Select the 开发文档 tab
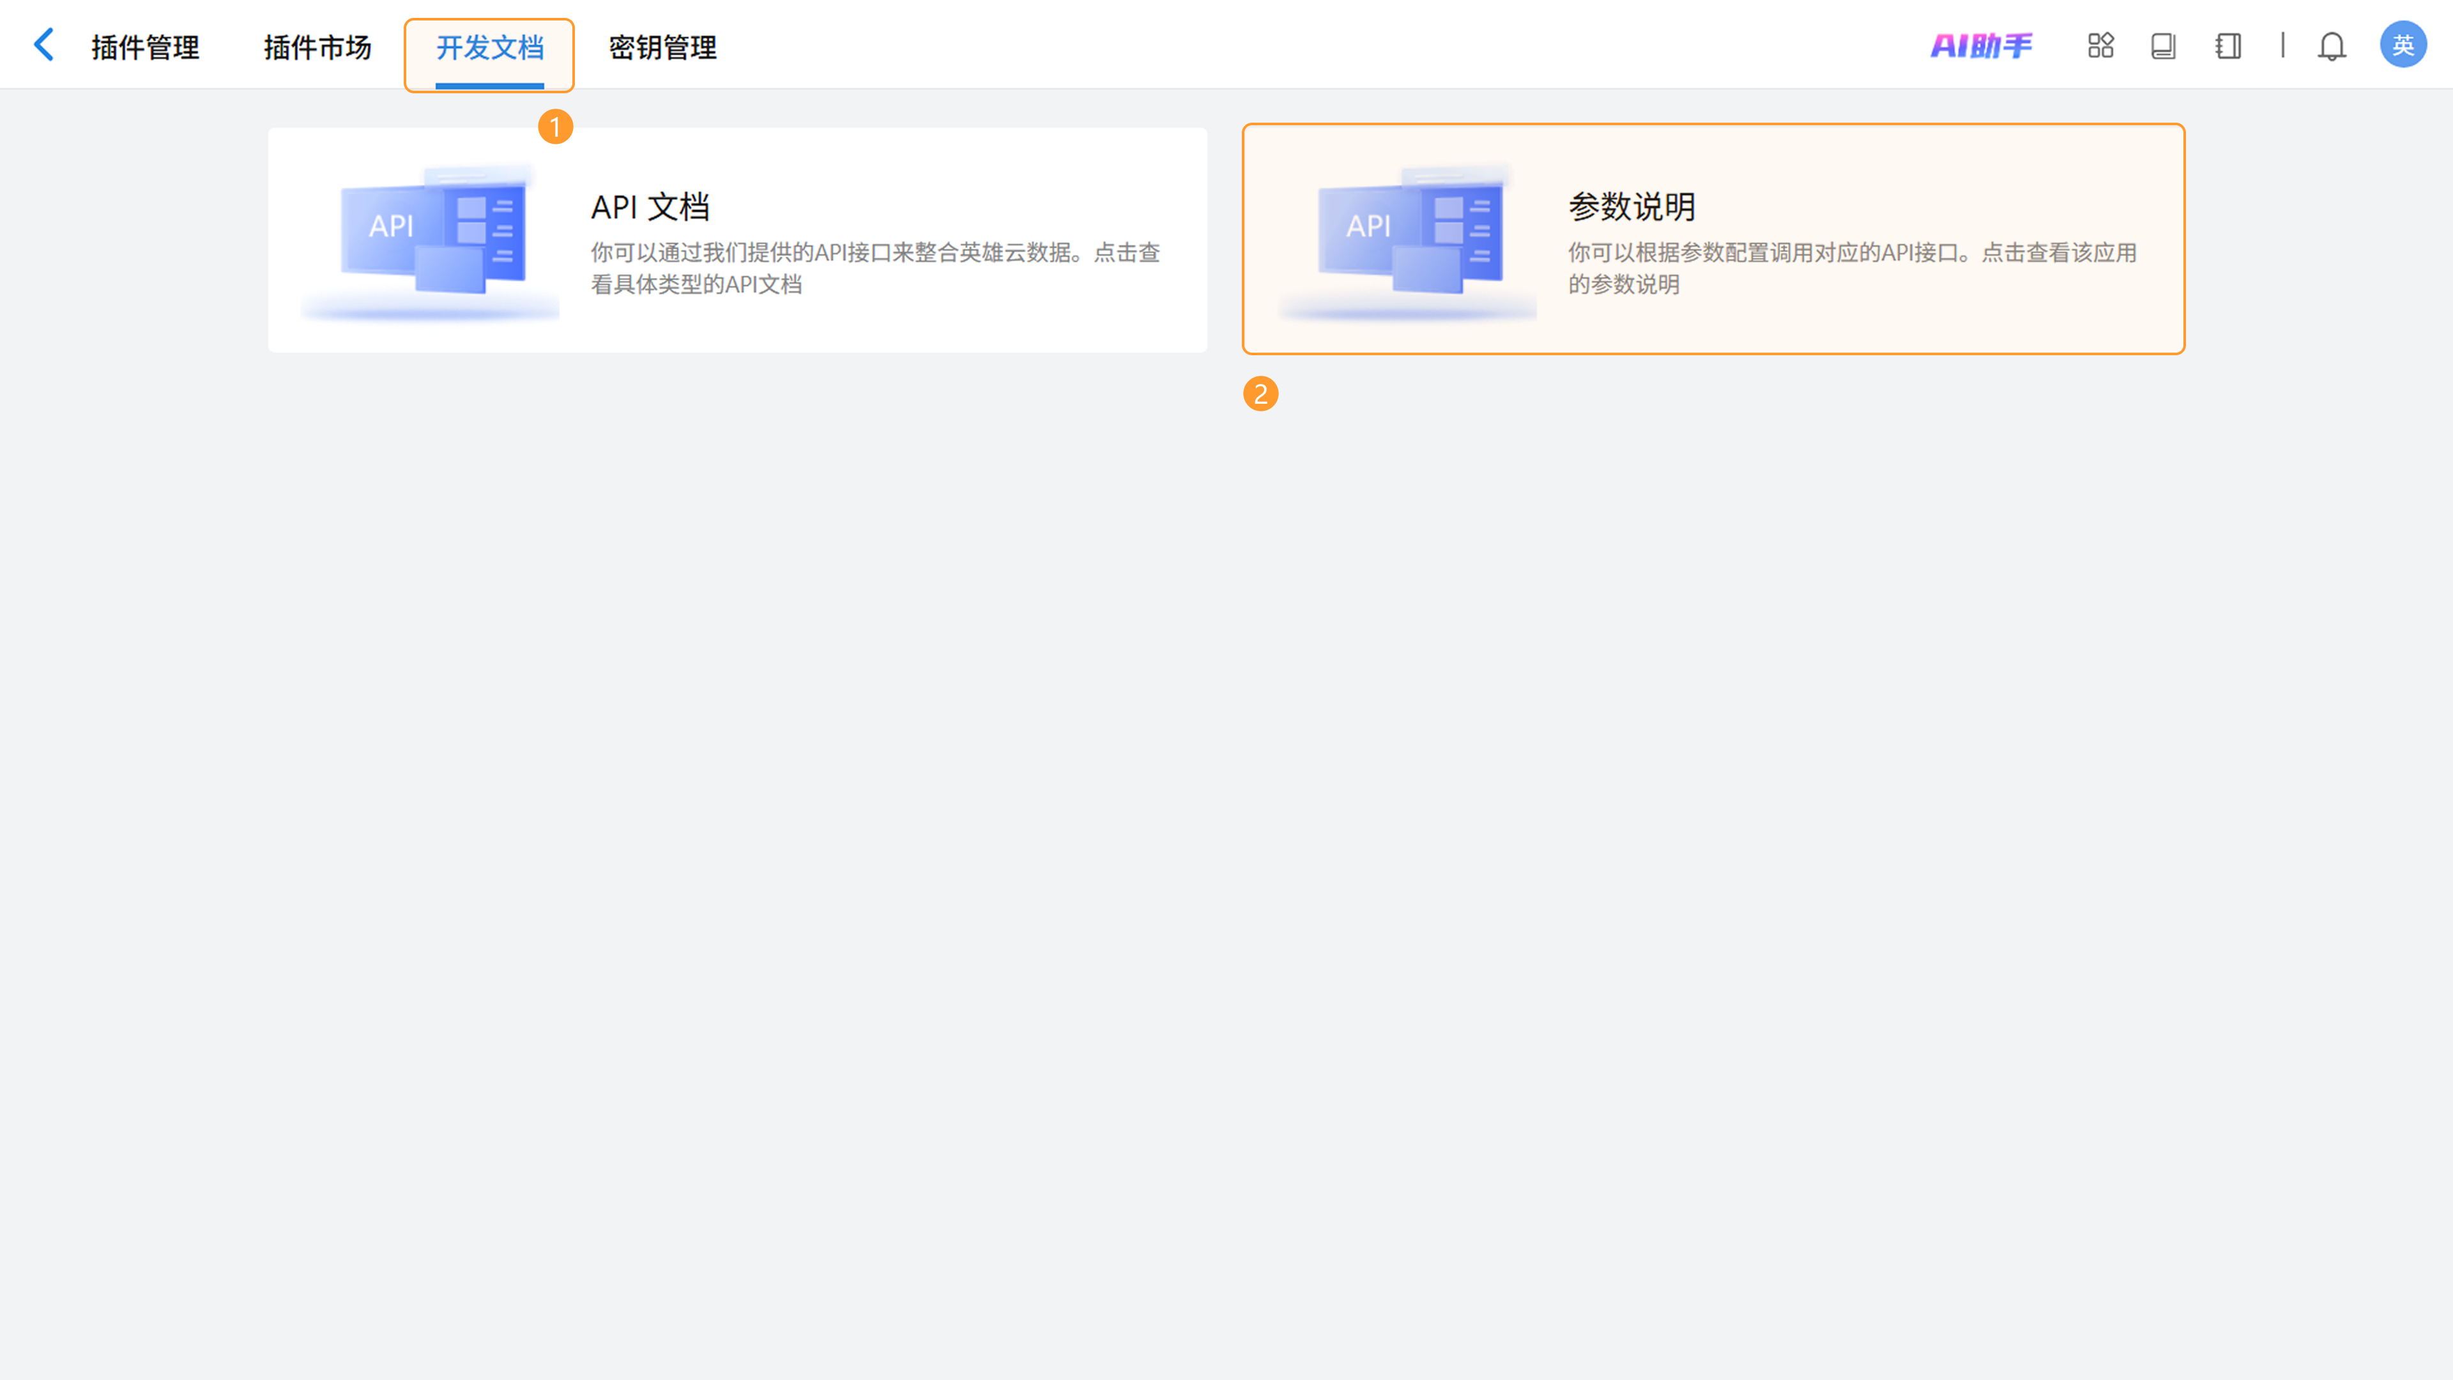 (489, 47)
